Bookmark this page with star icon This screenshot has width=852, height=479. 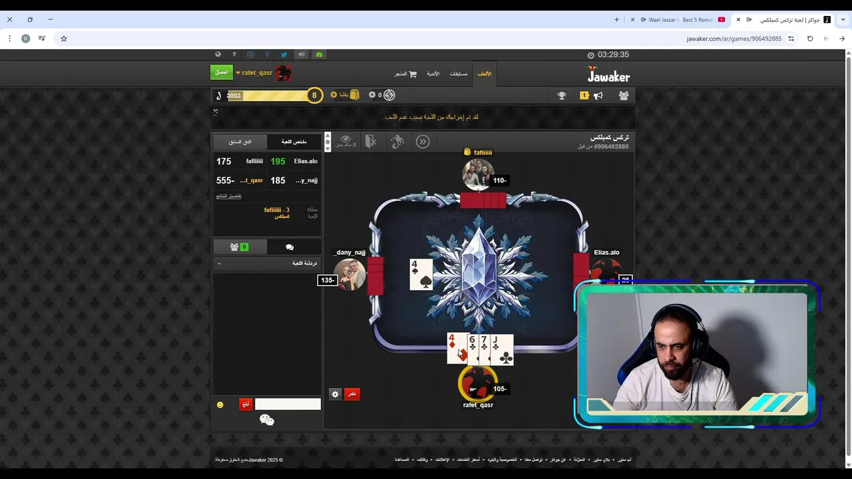point(64,39)
